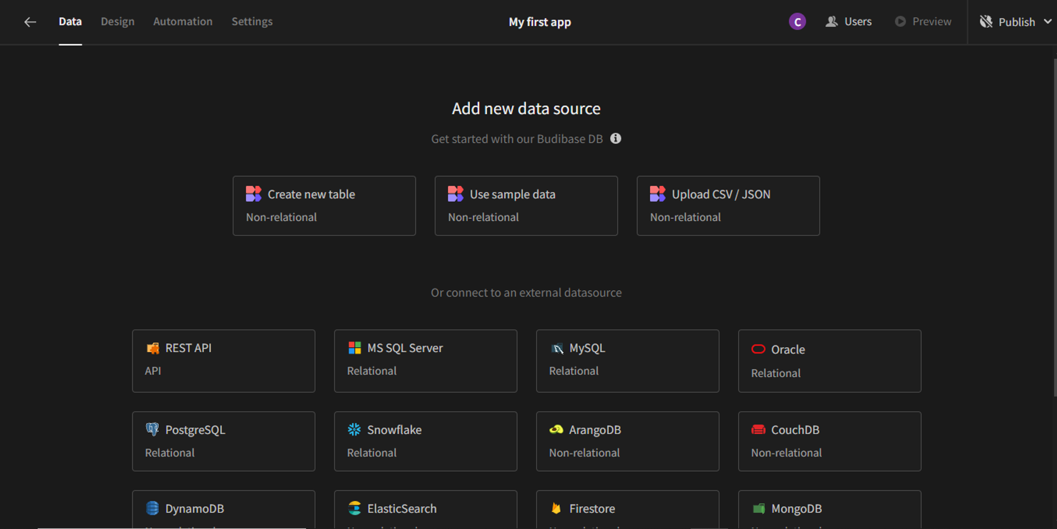Pick the Firestore datasource label
The image size is (1057, 529).
pos(592,509)
